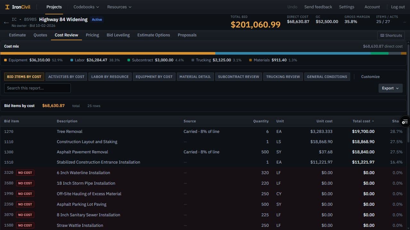
Task: Focus the Search this report field
Action: point(37,88)
